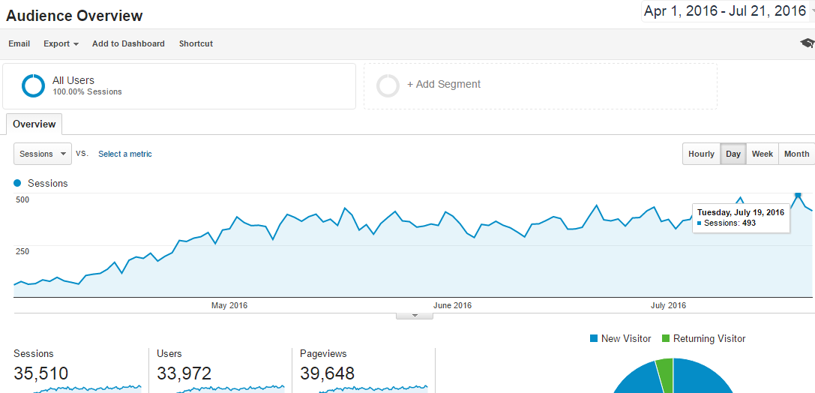The image size is (815, 393).
Task: Click the June 2016 axis label
Action: tap(452, 305)
